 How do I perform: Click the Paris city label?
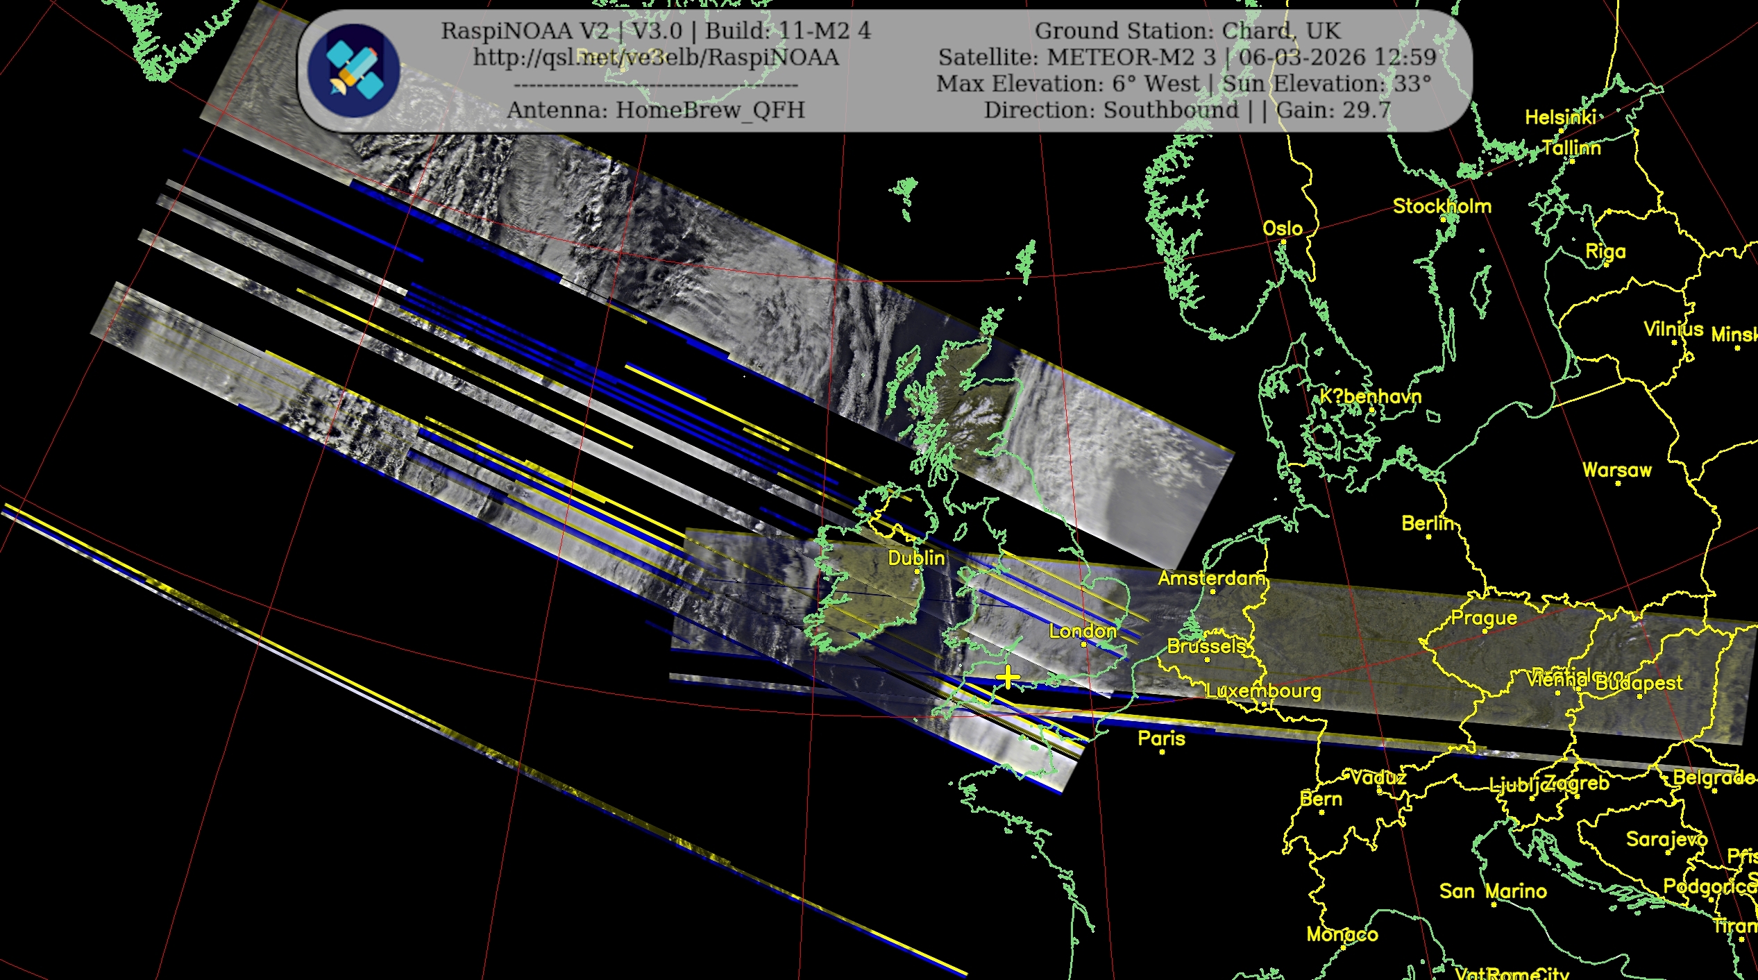[1161, 738]
